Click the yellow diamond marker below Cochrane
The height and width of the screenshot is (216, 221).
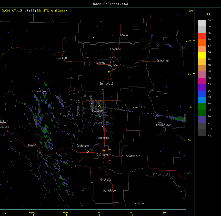(87, 151)
